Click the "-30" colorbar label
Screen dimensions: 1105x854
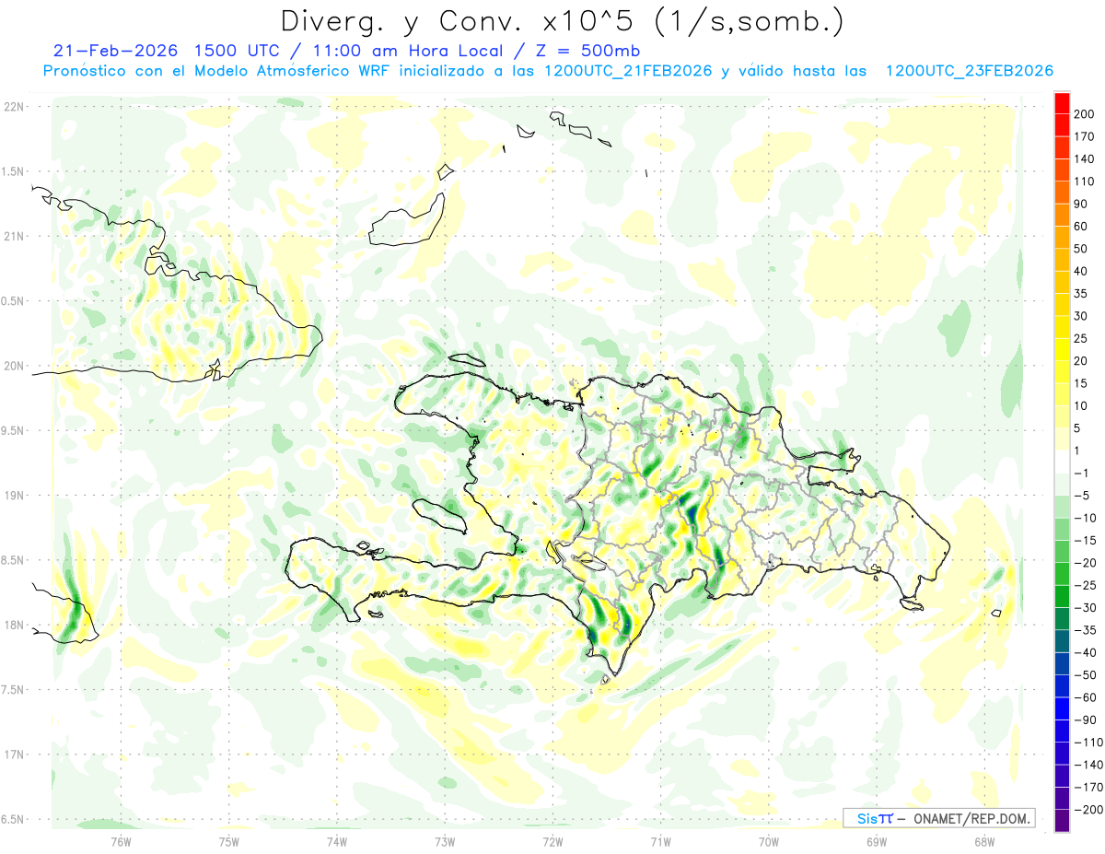click(1088, 608)
